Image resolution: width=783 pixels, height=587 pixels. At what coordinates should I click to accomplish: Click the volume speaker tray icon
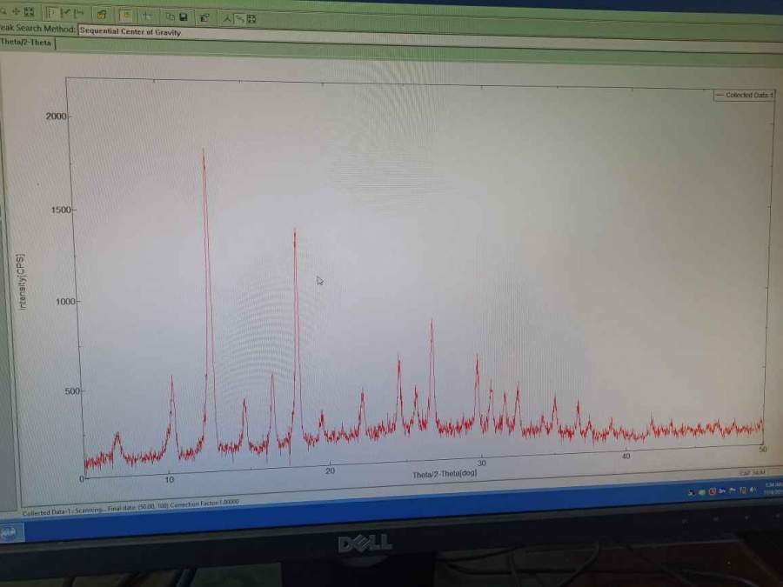tap(753, 490)
